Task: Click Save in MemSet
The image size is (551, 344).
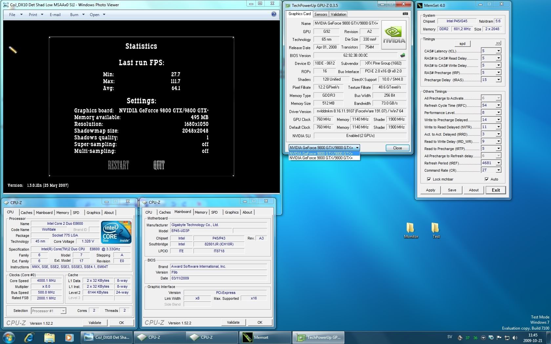Action: pyautogui.click(x=452, y=190)
